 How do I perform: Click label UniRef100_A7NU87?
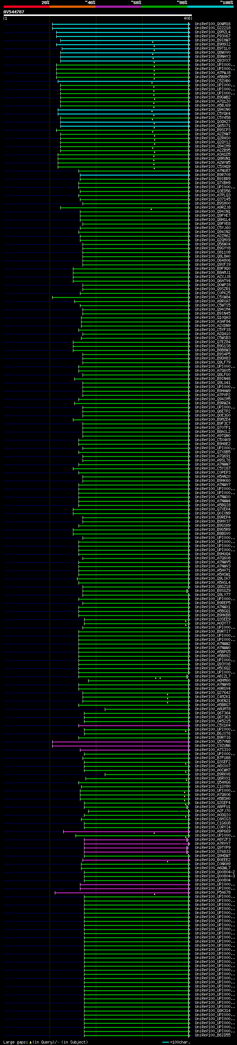coord(213,171)
